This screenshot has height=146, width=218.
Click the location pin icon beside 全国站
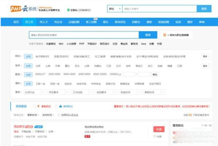(68, 10)
